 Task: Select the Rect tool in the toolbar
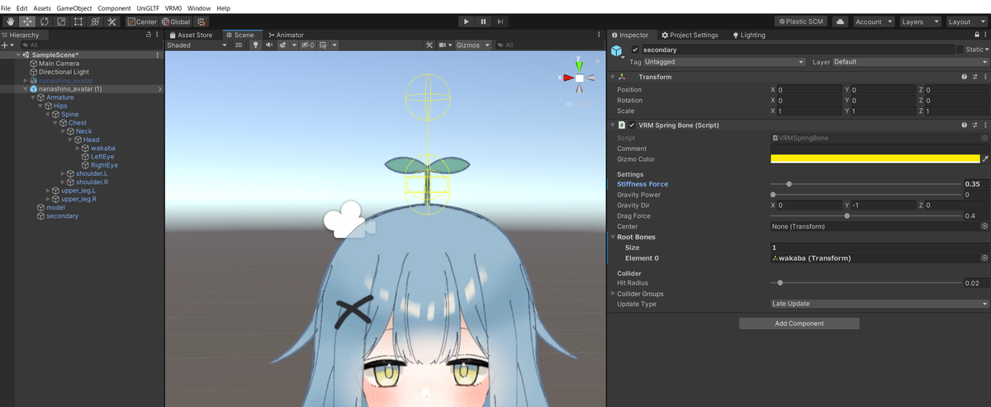tap(78, 21)
